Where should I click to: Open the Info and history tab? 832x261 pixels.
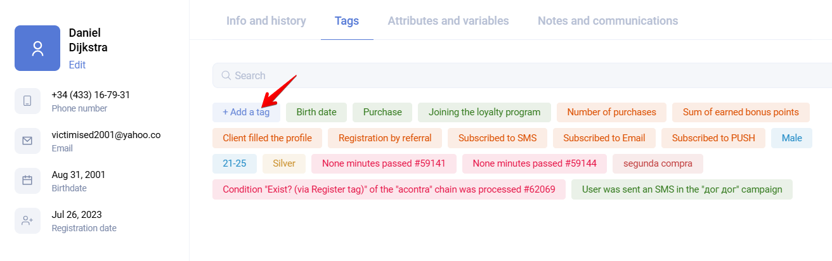pyautogui.click(x=266, y=21)
